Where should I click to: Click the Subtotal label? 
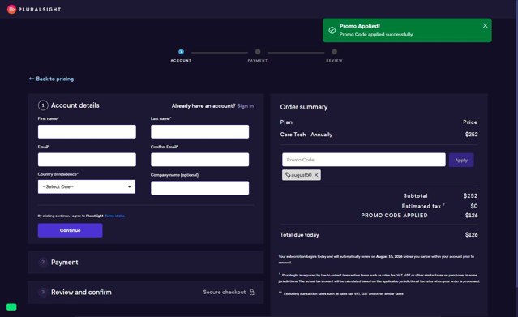point(415,195)
